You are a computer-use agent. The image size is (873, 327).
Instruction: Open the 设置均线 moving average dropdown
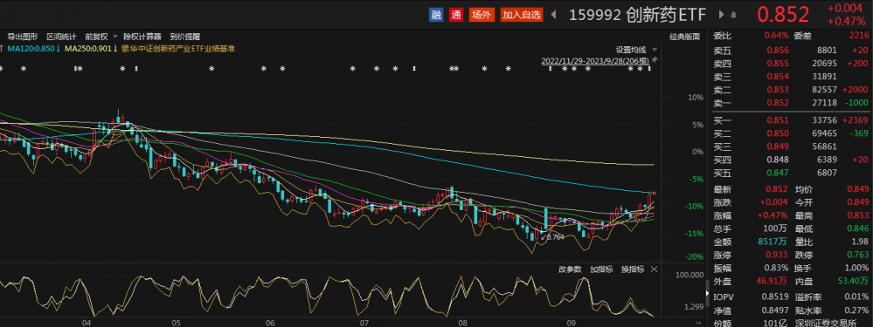(635, 49)
